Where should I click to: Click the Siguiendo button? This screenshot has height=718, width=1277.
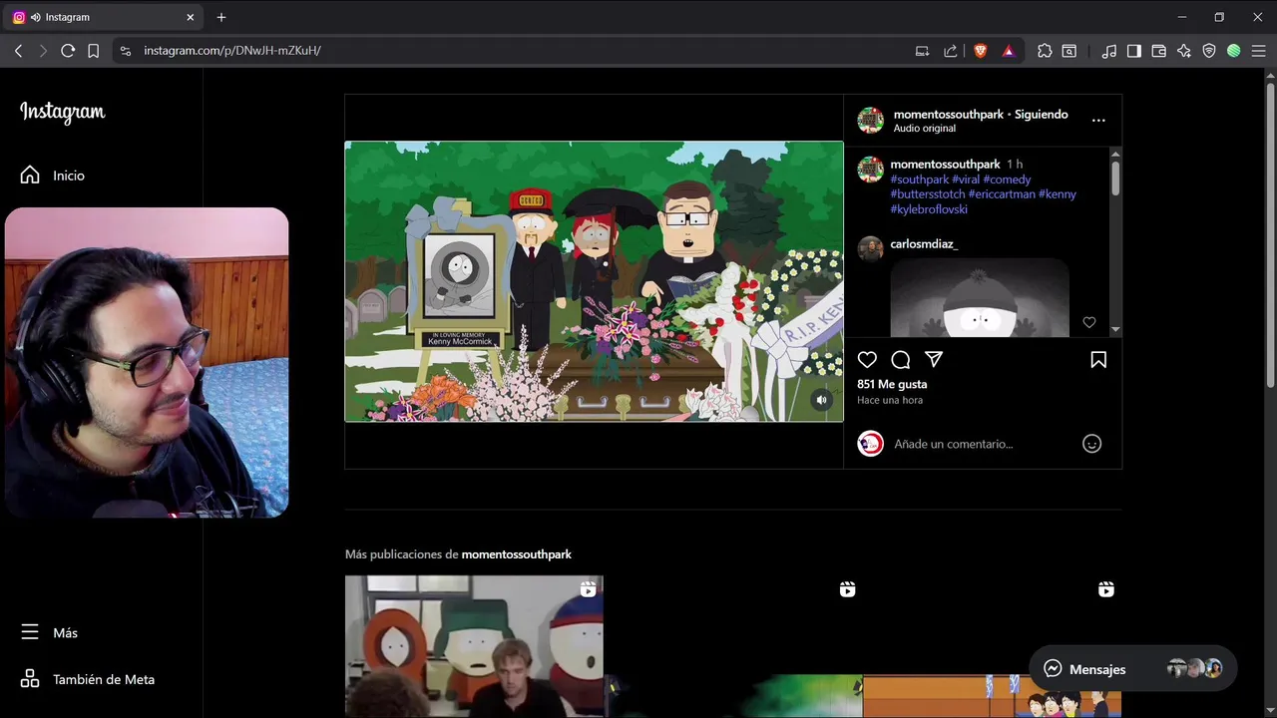(x=1042, y=114)
